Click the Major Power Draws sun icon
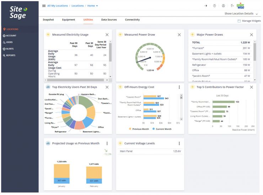The width and height of the screenshot is (263, 195). [x=193, y=35]
